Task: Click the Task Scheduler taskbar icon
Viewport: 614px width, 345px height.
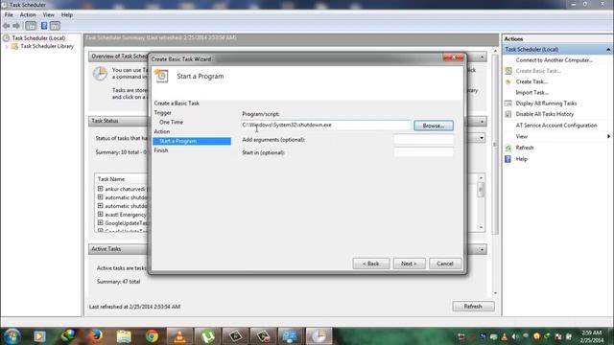Action: click(319, 336)
